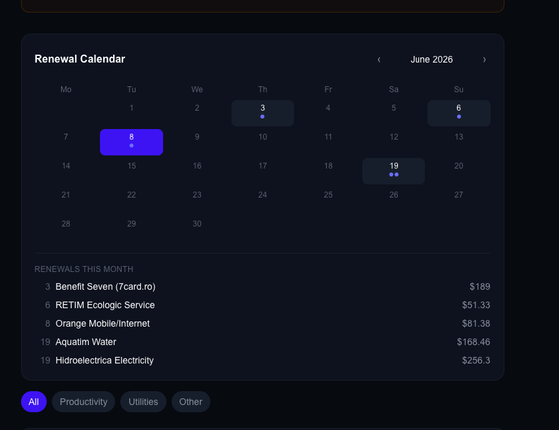Open Aquatim Water renewal

pos(262,342)
